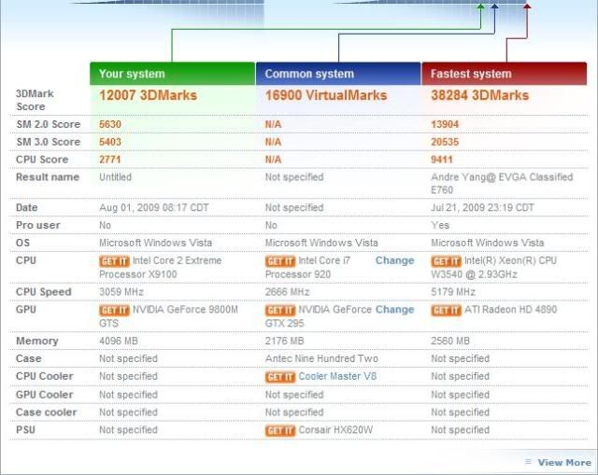598x475 pixels.
Task: Click the CPU Speed row label
Action: [x=44, y=292]
